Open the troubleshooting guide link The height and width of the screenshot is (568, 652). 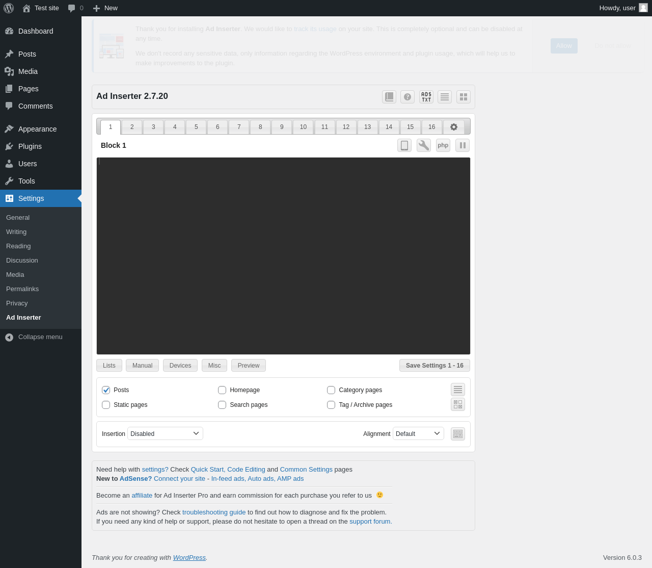(x=214, y=512)
